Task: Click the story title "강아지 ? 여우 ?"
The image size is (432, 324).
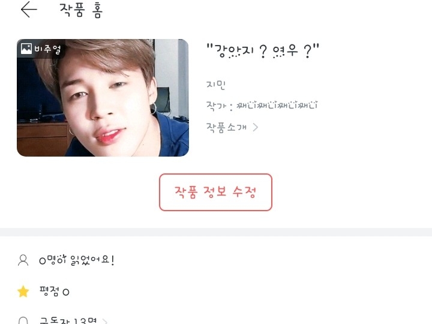Action: [x=263, y=50]
